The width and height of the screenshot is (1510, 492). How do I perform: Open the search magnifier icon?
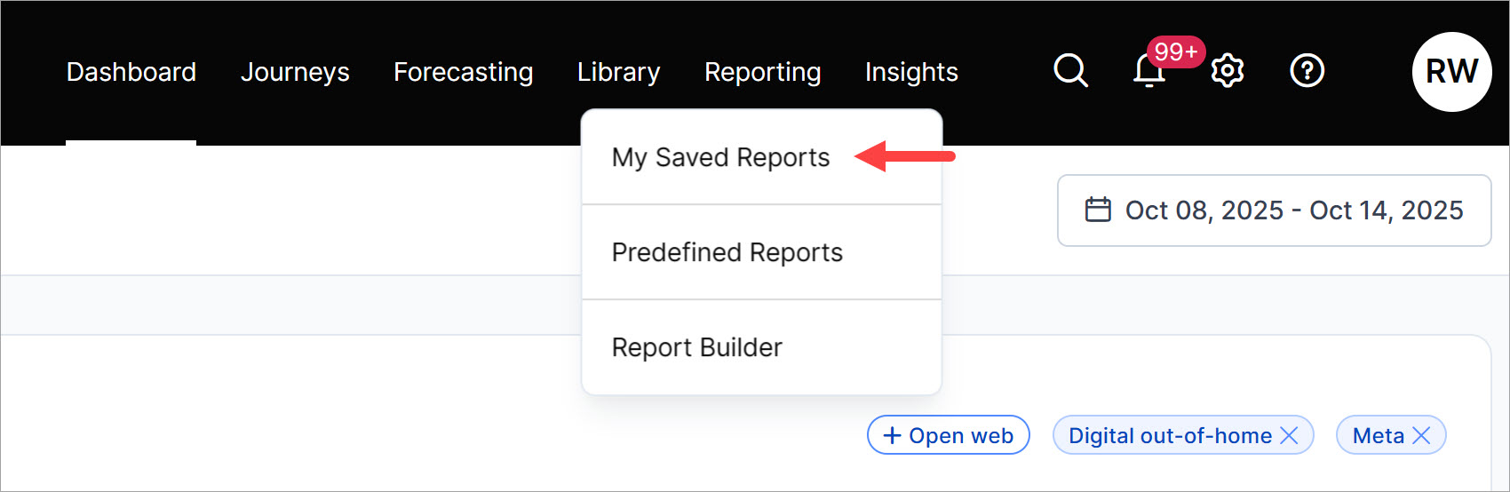[1070, 70]
